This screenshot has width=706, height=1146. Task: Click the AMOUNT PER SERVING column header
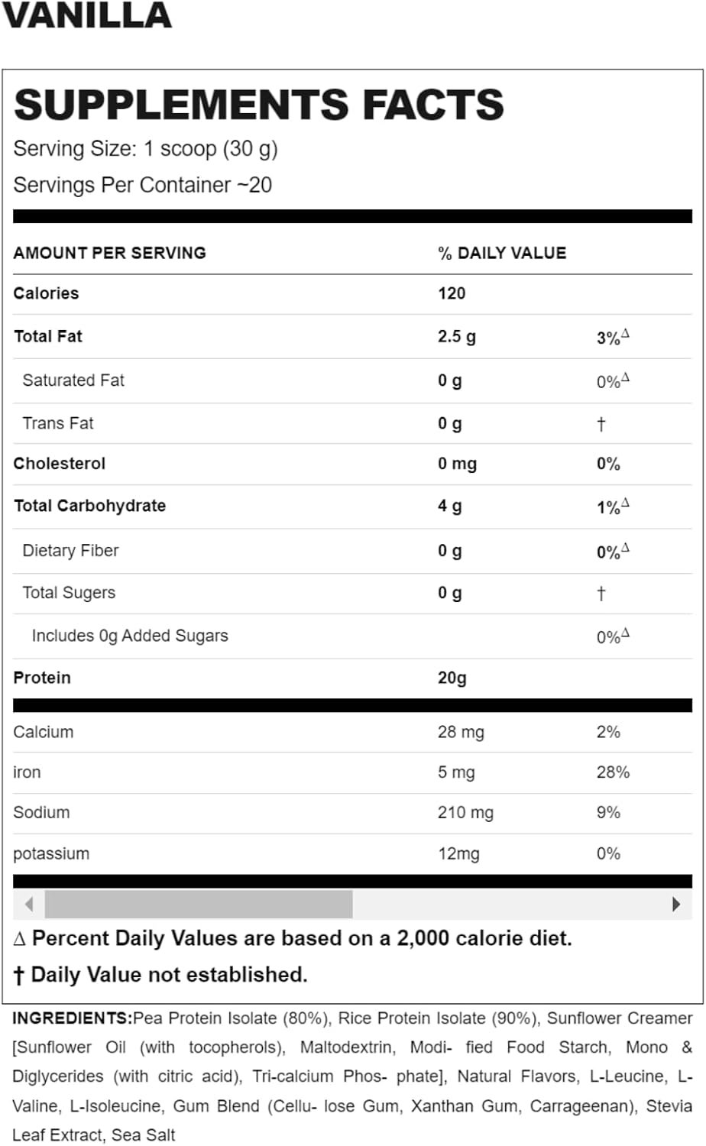(x=109, y=253)
